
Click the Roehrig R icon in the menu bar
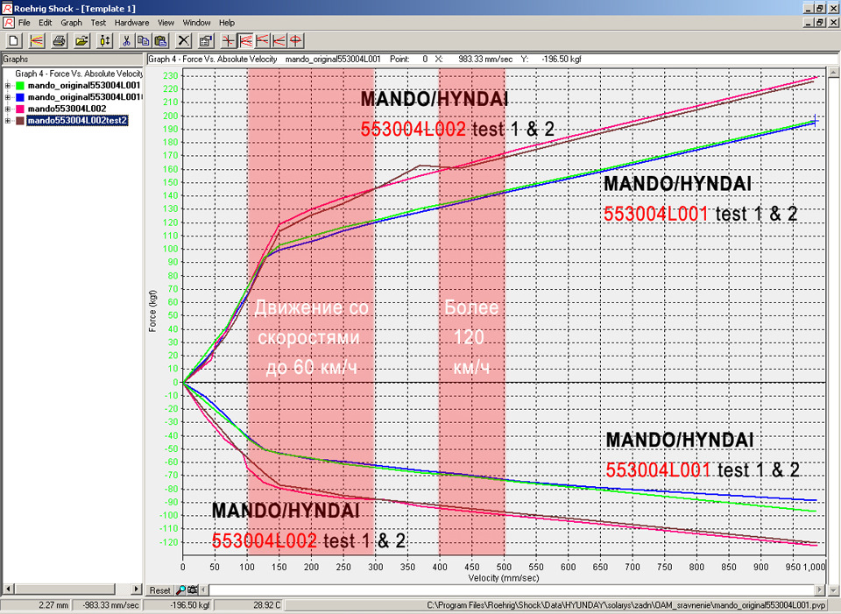point(8,23)
